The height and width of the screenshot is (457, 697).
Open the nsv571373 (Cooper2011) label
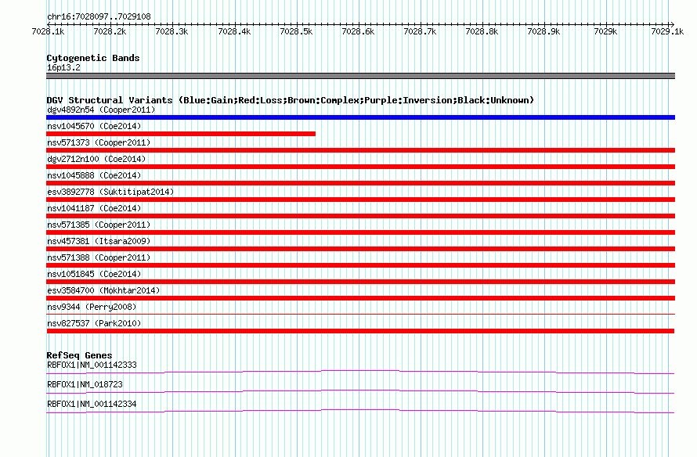pyautogui.click(x=99, y=142)
